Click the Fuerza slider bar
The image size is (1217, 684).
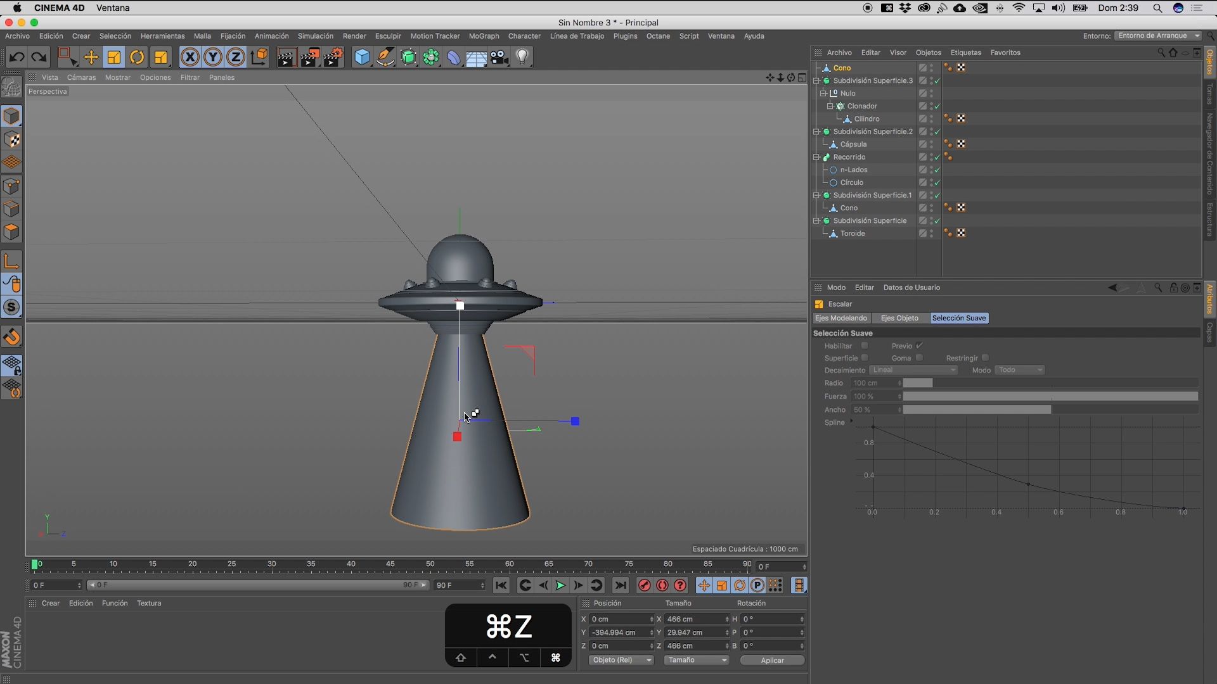[1050, 396]
